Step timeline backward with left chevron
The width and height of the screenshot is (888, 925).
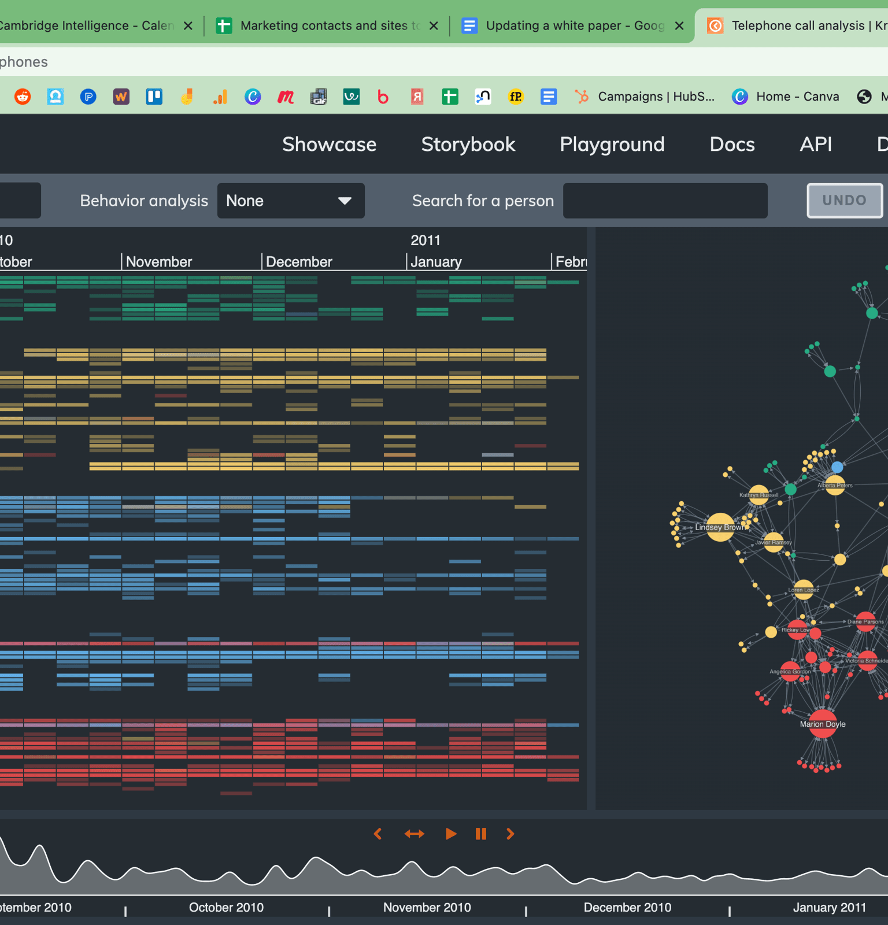[x=378, y=834]
